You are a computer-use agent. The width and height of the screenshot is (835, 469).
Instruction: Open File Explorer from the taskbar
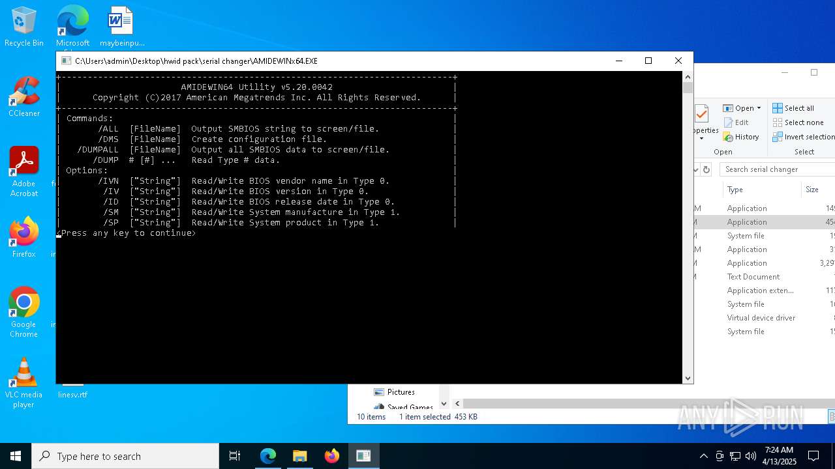pyautogui.click(x=300, y=456)
